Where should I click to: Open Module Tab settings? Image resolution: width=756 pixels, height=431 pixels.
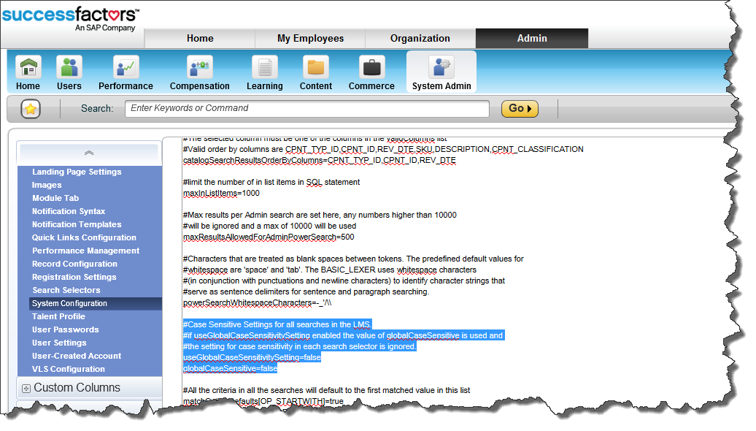coord(55,198)
